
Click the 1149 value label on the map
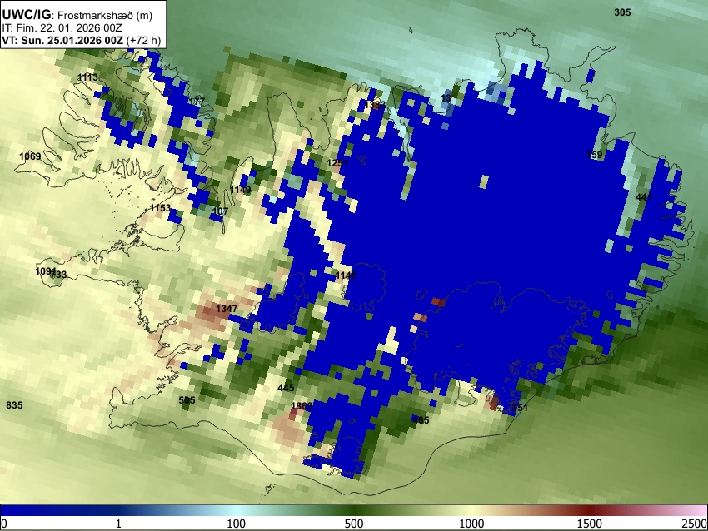point(240,190)
